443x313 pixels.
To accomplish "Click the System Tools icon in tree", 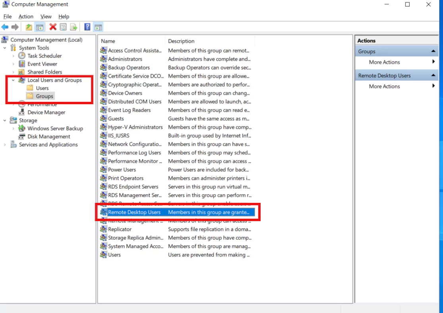I will (x=13, y=47).
